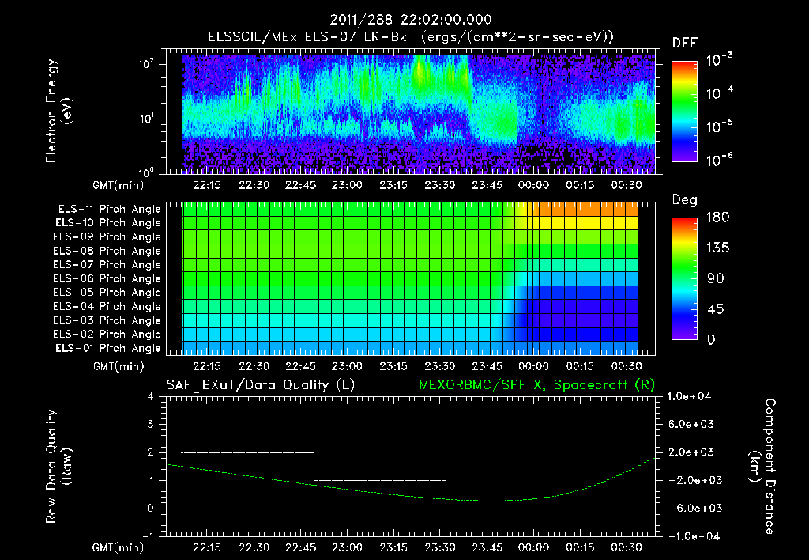This screenshot has width=809, height=560.
Task: Click GMT(min) label under the electron spectrogram
Action: tap(118, 185)
